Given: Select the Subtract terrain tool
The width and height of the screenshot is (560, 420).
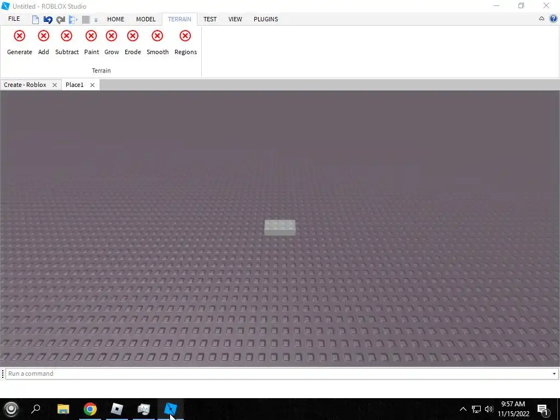Looking at the screenshot, I should click(x=67, y=43).
